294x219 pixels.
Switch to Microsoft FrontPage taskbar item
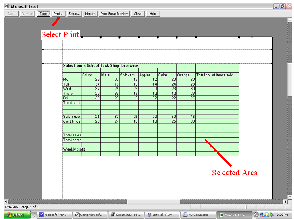(x=53, y=215)
